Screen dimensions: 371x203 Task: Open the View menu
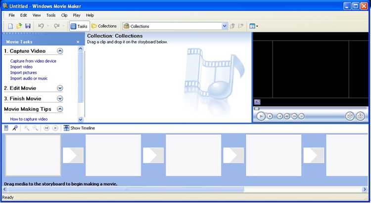point(37,15)
